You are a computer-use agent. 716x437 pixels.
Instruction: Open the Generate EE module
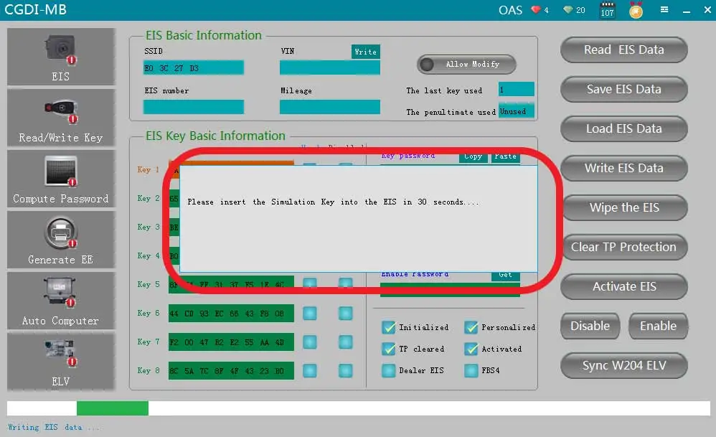coord(61,240)
